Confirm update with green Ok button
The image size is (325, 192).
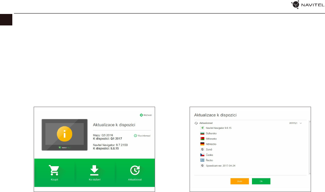point(261,181)
